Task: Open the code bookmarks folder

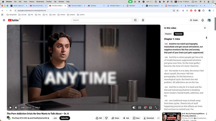Action: click(53, 15)
